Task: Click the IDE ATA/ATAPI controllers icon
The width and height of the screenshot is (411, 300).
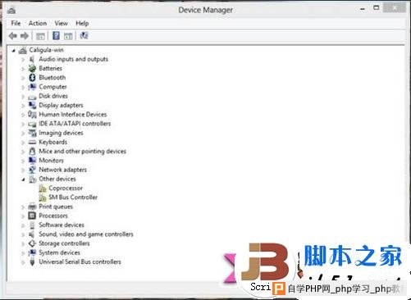Action: [x=32, y=124]
